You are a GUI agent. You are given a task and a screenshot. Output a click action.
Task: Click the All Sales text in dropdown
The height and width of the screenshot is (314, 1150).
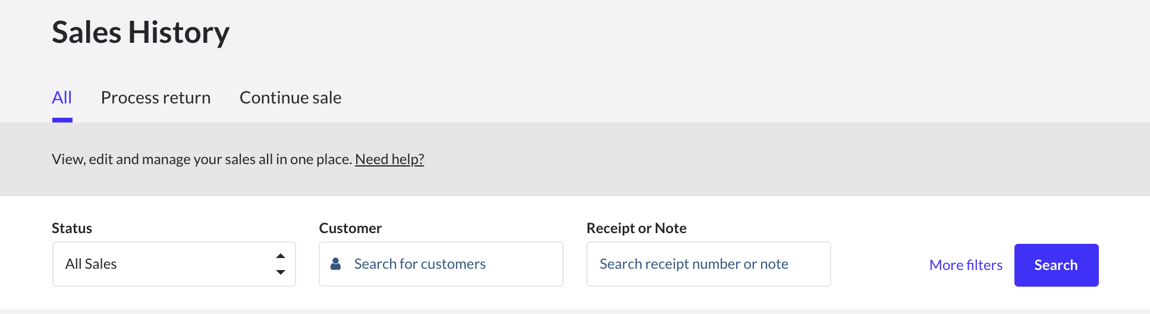[91, 264]
